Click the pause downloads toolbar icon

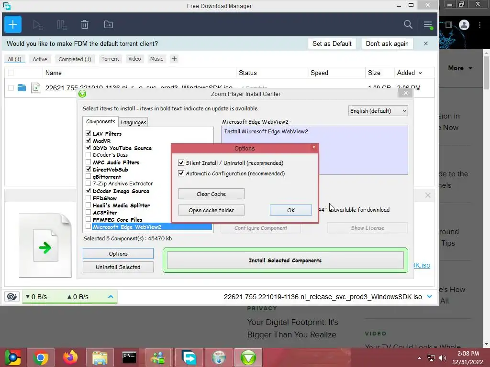click(62, 25)
